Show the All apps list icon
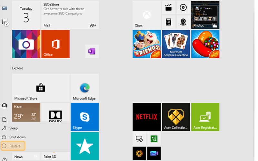The height and width of the screenshot is (161, 258). (5, 22)
